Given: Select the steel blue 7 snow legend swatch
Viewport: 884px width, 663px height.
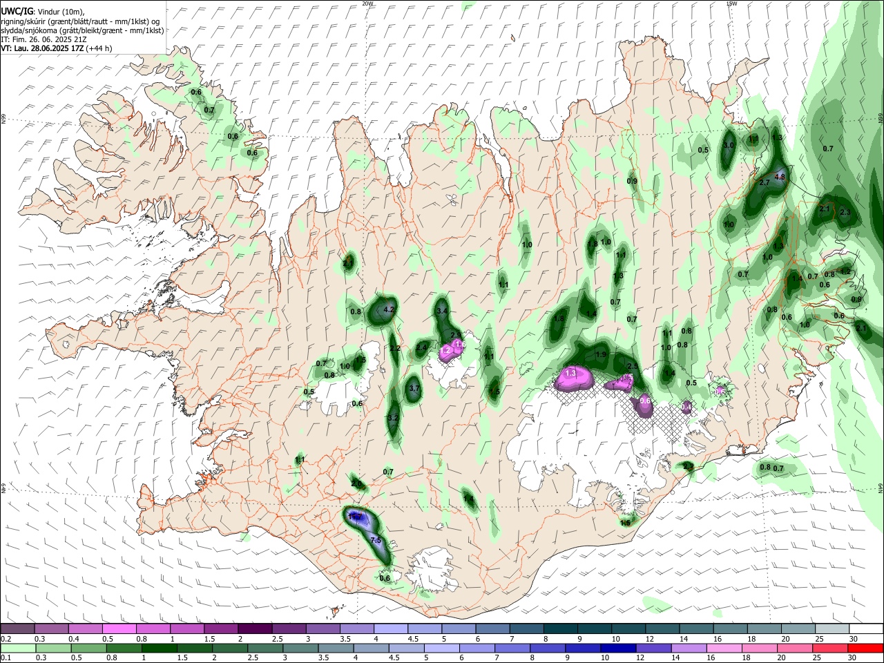Looking at the screenshot, I should (526, 629).
